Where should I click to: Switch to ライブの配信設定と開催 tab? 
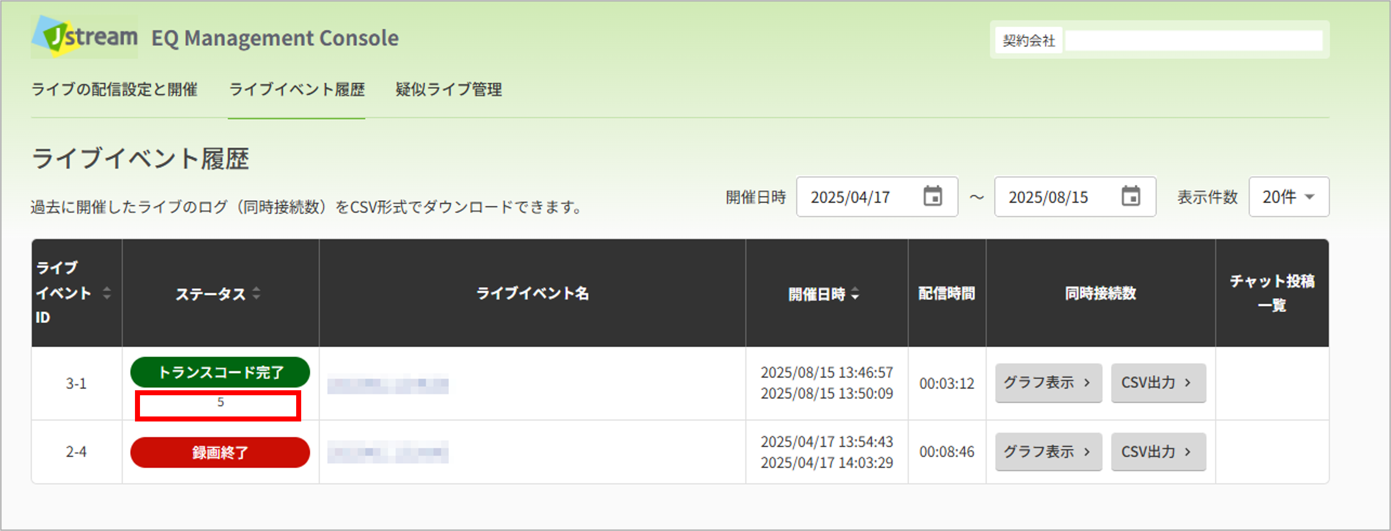pos(115,89)
